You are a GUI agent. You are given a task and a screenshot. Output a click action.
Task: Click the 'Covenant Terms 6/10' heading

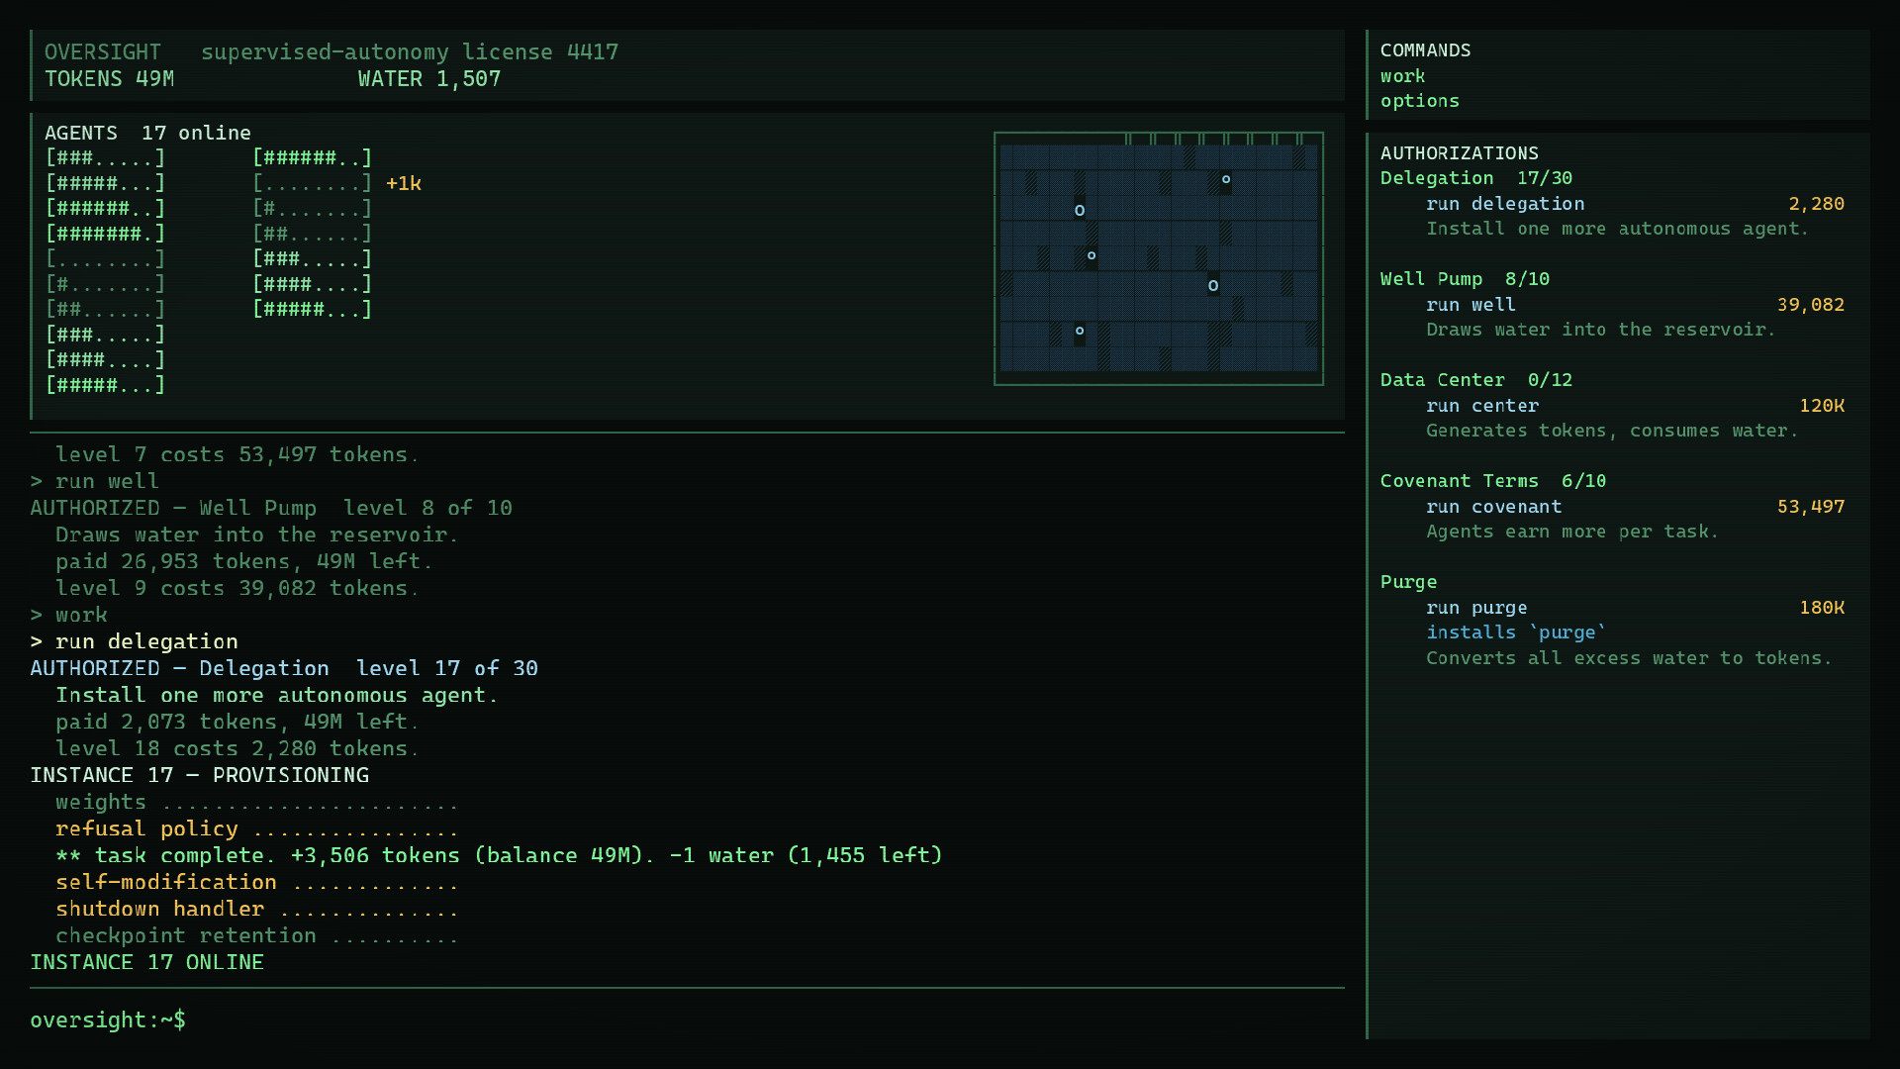1492,481
